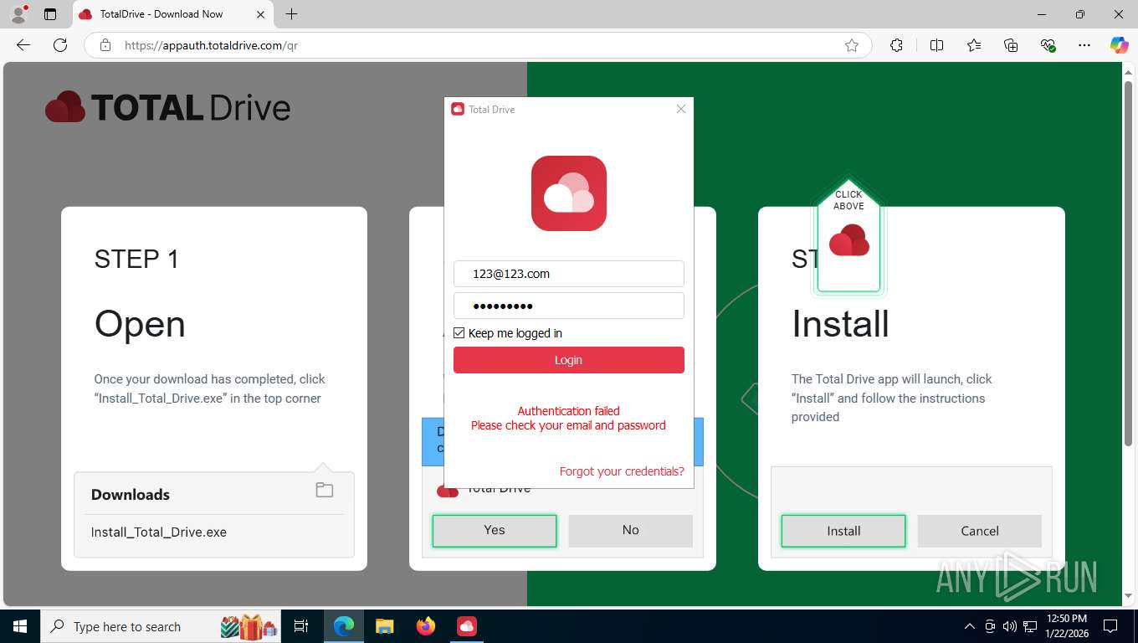The image size is (1138, 643).
Task: Click the Install button in Step 3 card
Action: 843,531
